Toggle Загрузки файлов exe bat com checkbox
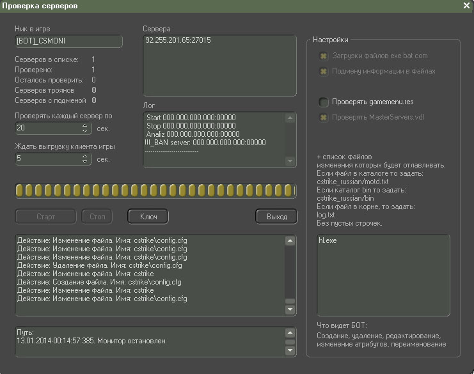 coord(324,56)
